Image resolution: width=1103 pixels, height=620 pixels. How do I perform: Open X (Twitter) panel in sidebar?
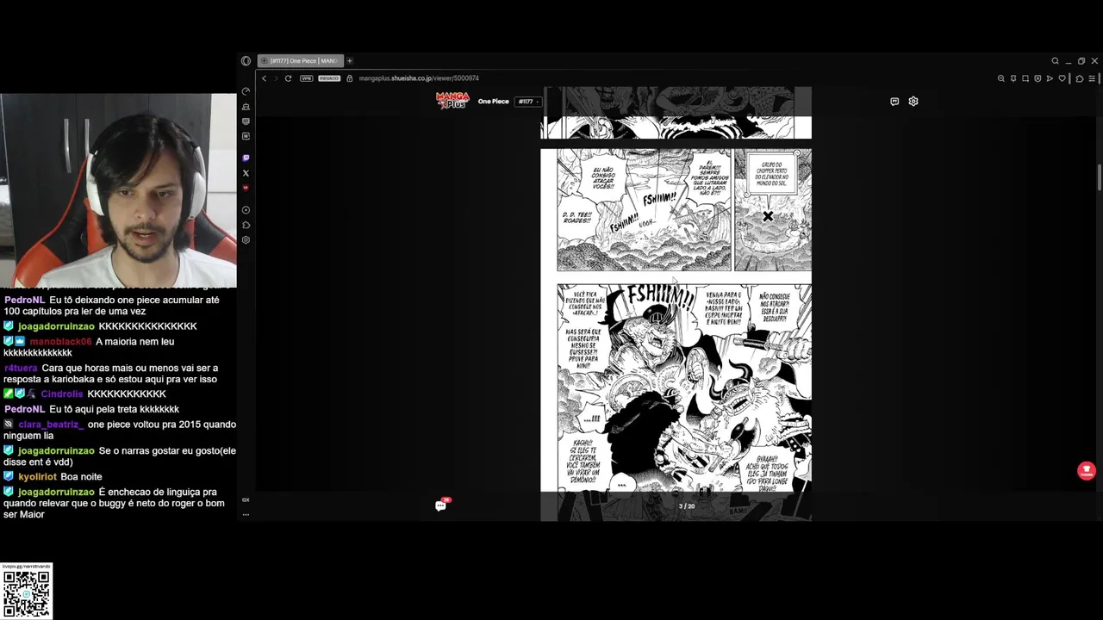point(246,173)
